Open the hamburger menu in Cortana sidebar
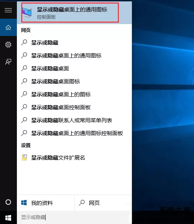Viewport: 194px width, 224px height. (x=8, y=10)
